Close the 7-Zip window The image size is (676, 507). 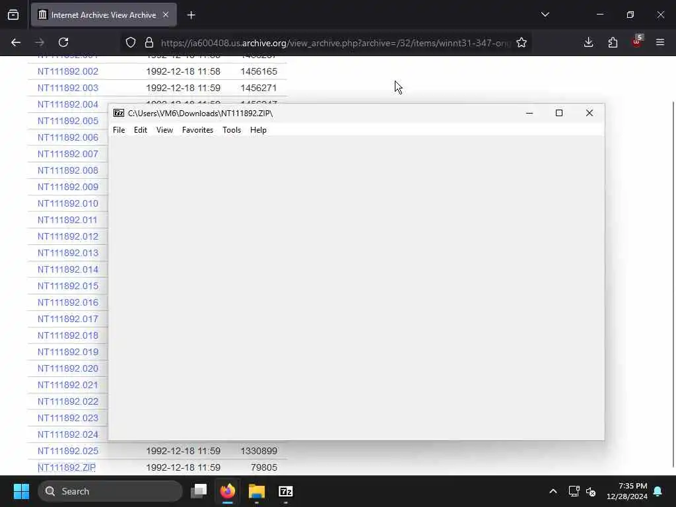tap(590, 113)
